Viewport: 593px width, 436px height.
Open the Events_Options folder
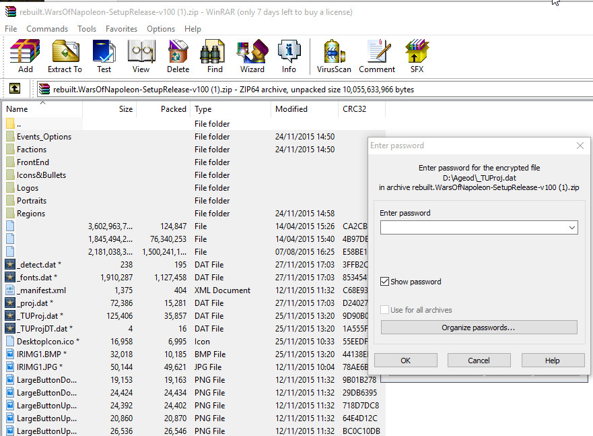click(44, 137)
